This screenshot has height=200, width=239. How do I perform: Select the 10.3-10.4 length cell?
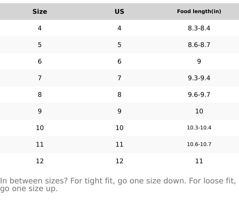[x=199, y=128]
